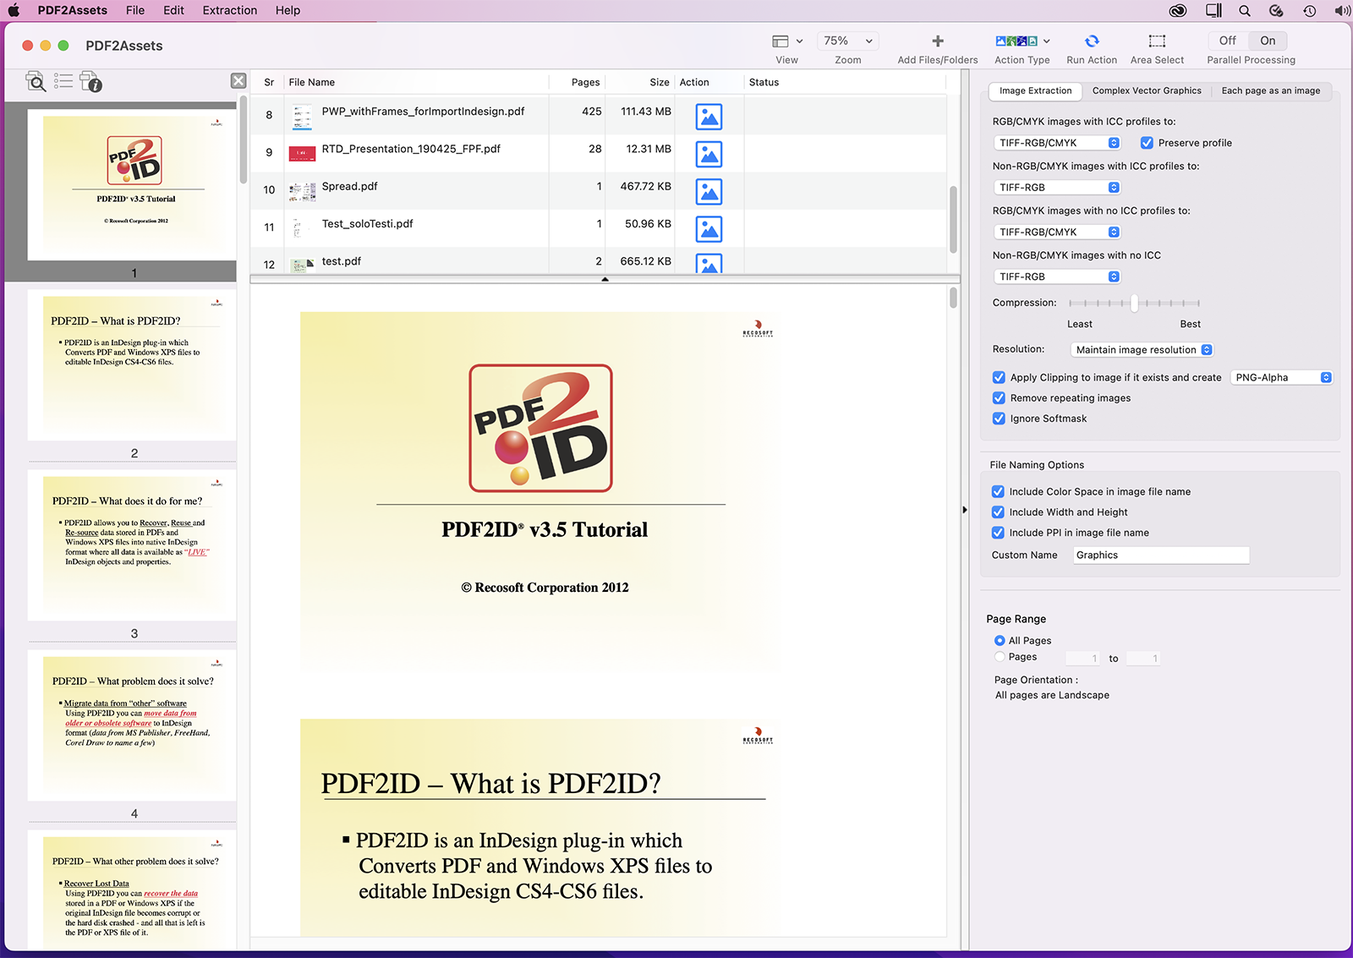Switch sidebar to list outline view icon
Screen dimensions: 1353x958
click(x=63, y=81)
